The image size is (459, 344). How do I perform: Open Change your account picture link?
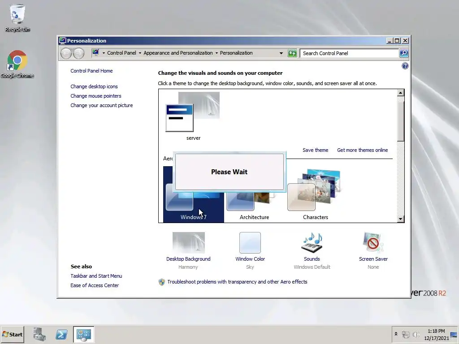[102, 105]
